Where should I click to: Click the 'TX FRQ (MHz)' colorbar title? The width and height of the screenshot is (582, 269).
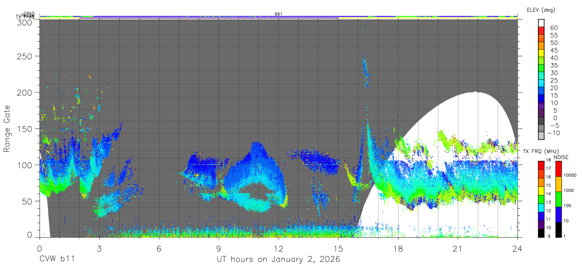click(x=541, y=151)
